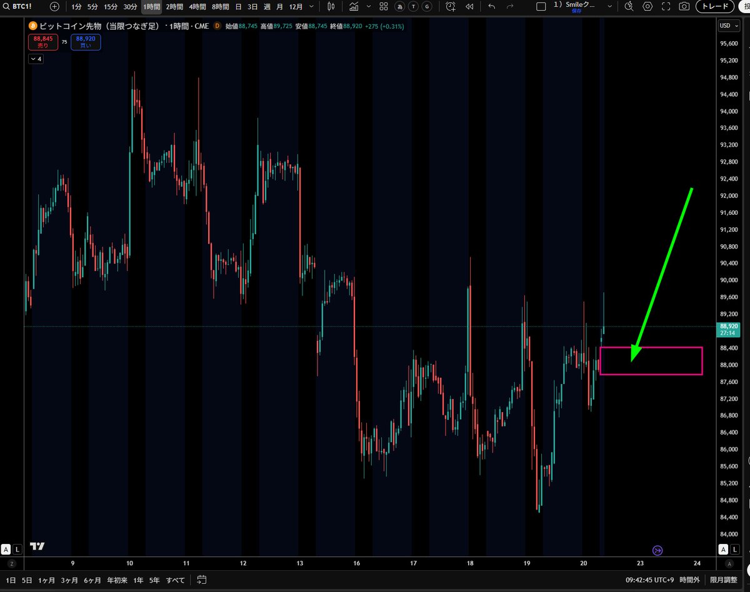Screen dimensions: 750x592
Task: Click the T circular indicator shortcut
Action: tap(412, 6)
